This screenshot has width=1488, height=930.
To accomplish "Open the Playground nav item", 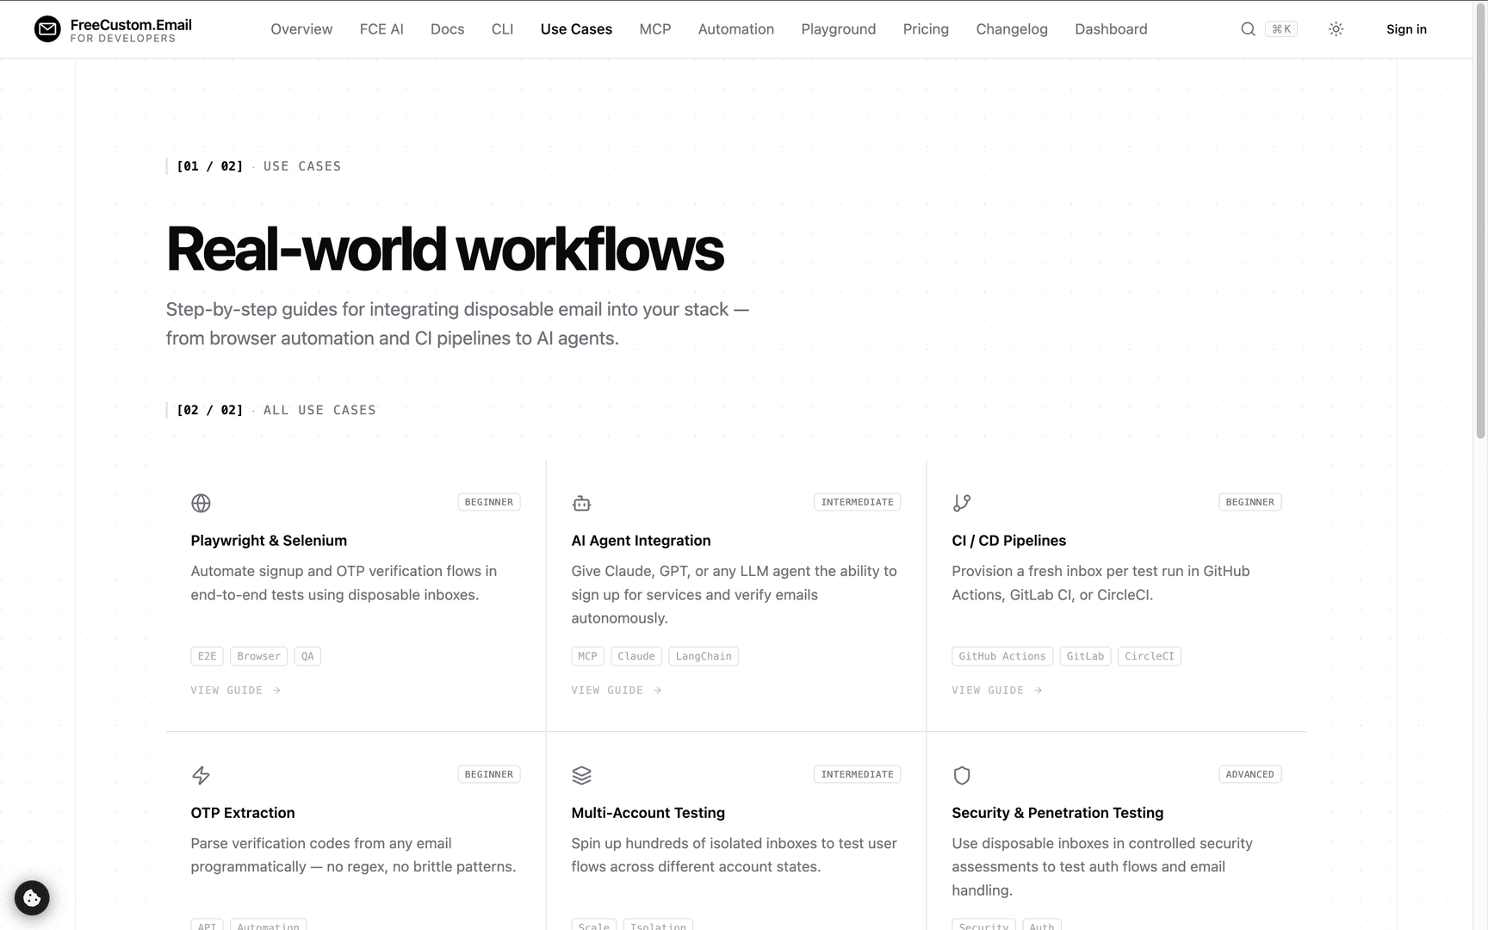I will point(838,29).
